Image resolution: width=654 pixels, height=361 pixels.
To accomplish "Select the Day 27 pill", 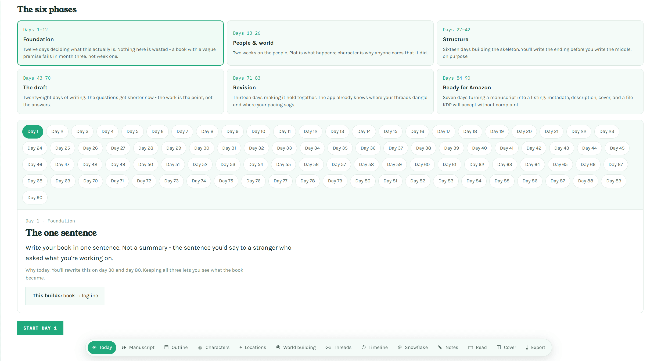I will 118,148.
